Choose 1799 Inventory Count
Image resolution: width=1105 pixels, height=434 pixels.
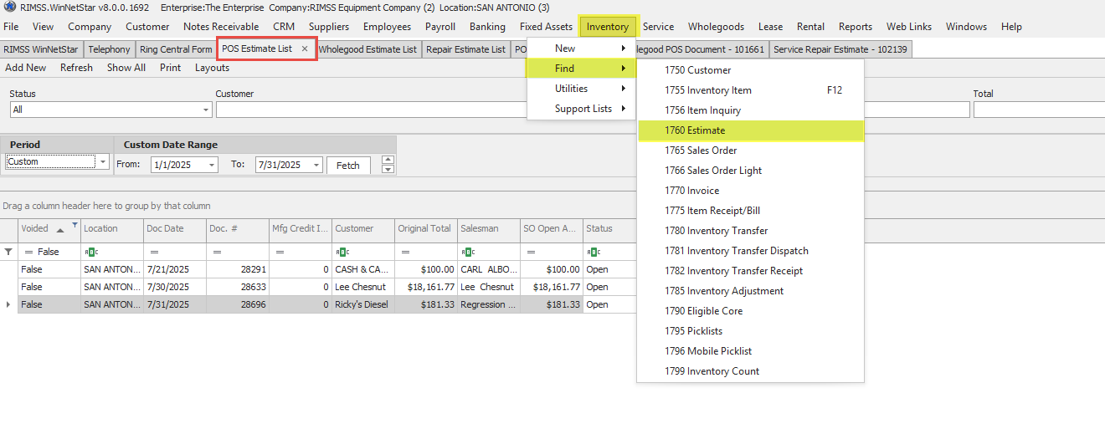(x=751, y=371)
